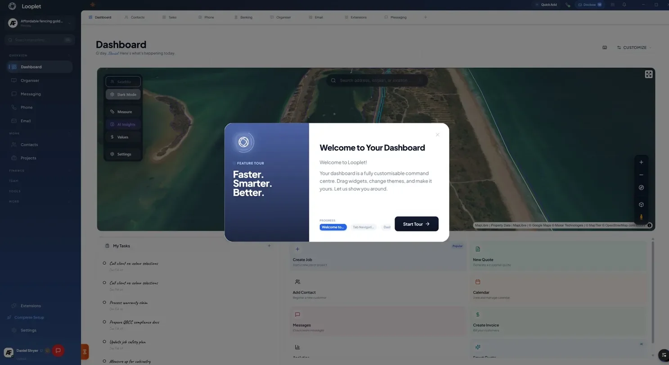Open Messaging in the sidebar
Viewport: 669px width, 365px height.
click(40, 94)
